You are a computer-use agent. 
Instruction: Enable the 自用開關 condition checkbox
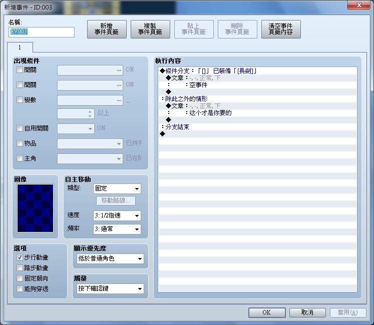(x=20, y=128)
